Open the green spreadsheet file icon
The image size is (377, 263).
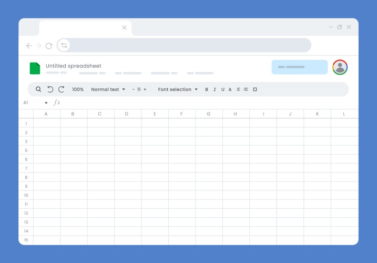(35, 68)
